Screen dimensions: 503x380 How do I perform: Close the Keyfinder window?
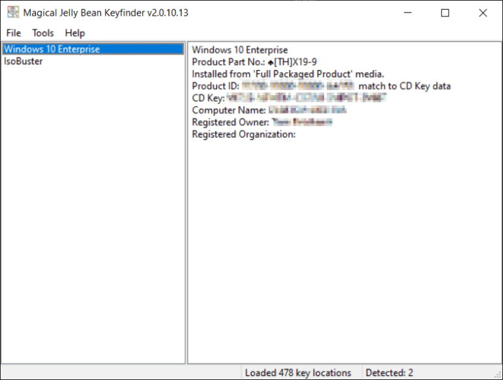click(x=483, y=12)
